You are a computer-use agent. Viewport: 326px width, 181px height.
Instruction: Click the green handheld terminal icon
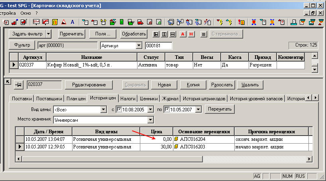tap(122, 22)
